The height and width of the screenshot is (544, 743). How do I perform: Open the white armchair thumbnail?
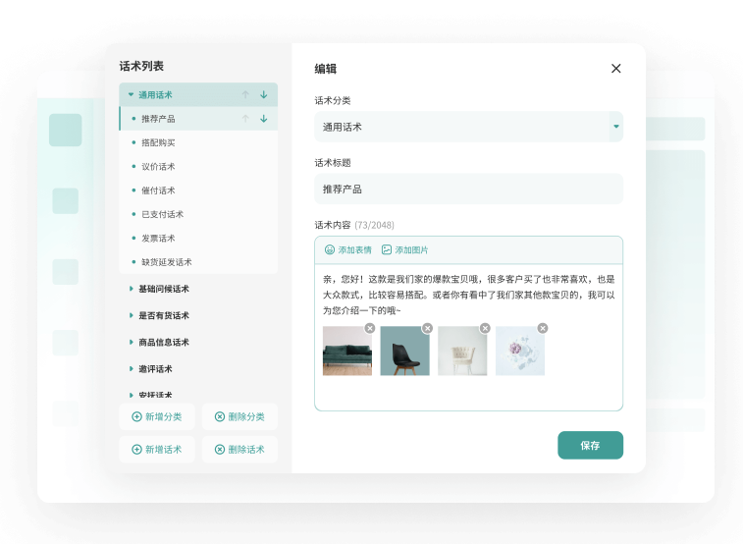coord(462,352)
